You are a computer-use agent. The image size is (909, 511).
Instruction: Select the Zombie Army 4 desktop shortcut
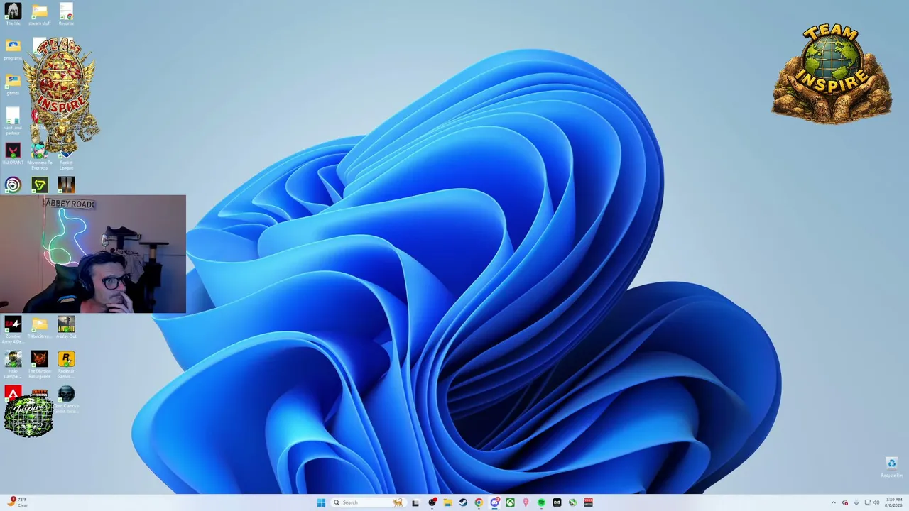click(x=13, y=329)
